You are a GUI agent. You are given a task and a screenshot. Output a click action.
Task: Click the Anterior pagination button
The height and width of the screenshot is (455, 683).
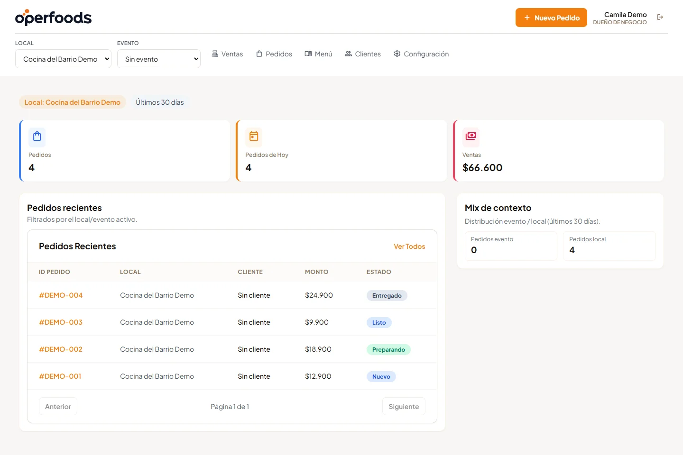point(58,406)
